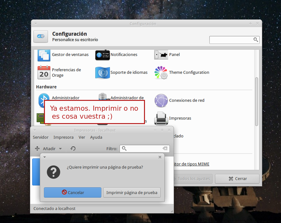281x223 pixels.
Task: Click Cerrar in Configuración window
Action: pyautogui.click(x=237, y=178)
